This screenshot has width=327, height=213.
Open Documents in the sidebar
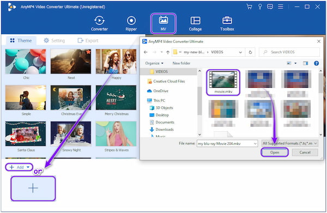[162, 123]
